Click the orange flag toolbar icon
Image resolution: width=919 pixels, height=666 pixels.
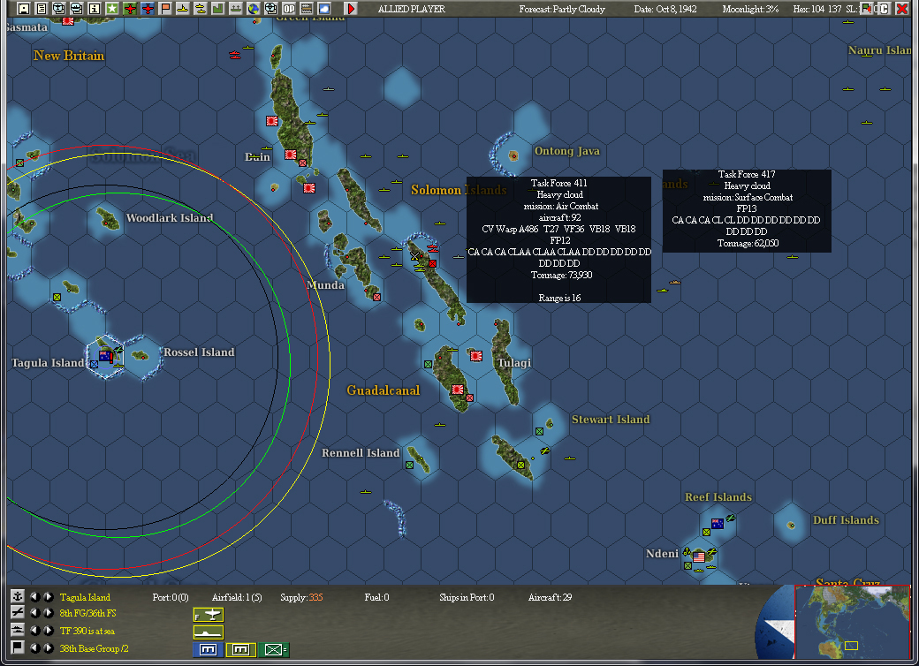(165, 9)
